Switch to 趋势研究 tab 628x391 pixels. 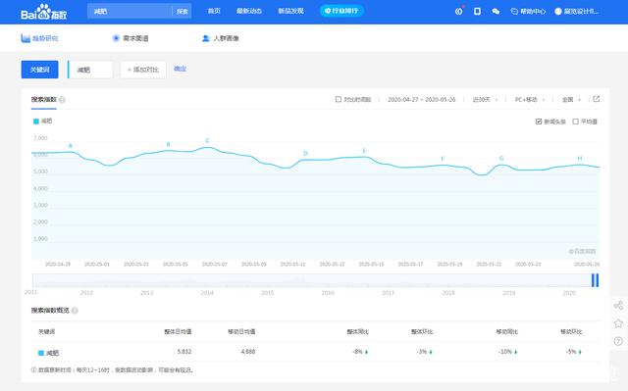click(39, 38)
